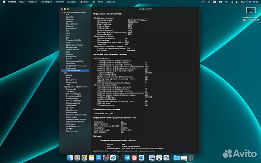
Task: Open System Settings with badge in Dock
Action: pyautogui.click(x=106, y=158)
